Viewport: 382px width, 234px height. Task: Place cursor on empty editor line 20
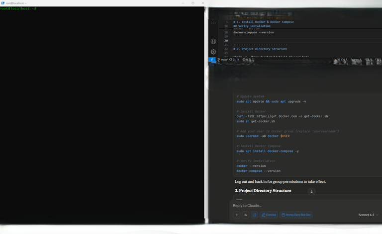point(307,41)
